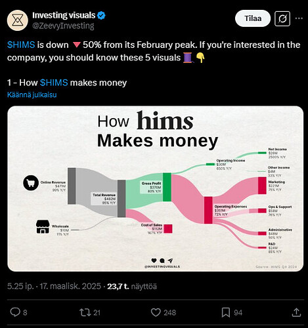Like the post with heart icon

156,312
